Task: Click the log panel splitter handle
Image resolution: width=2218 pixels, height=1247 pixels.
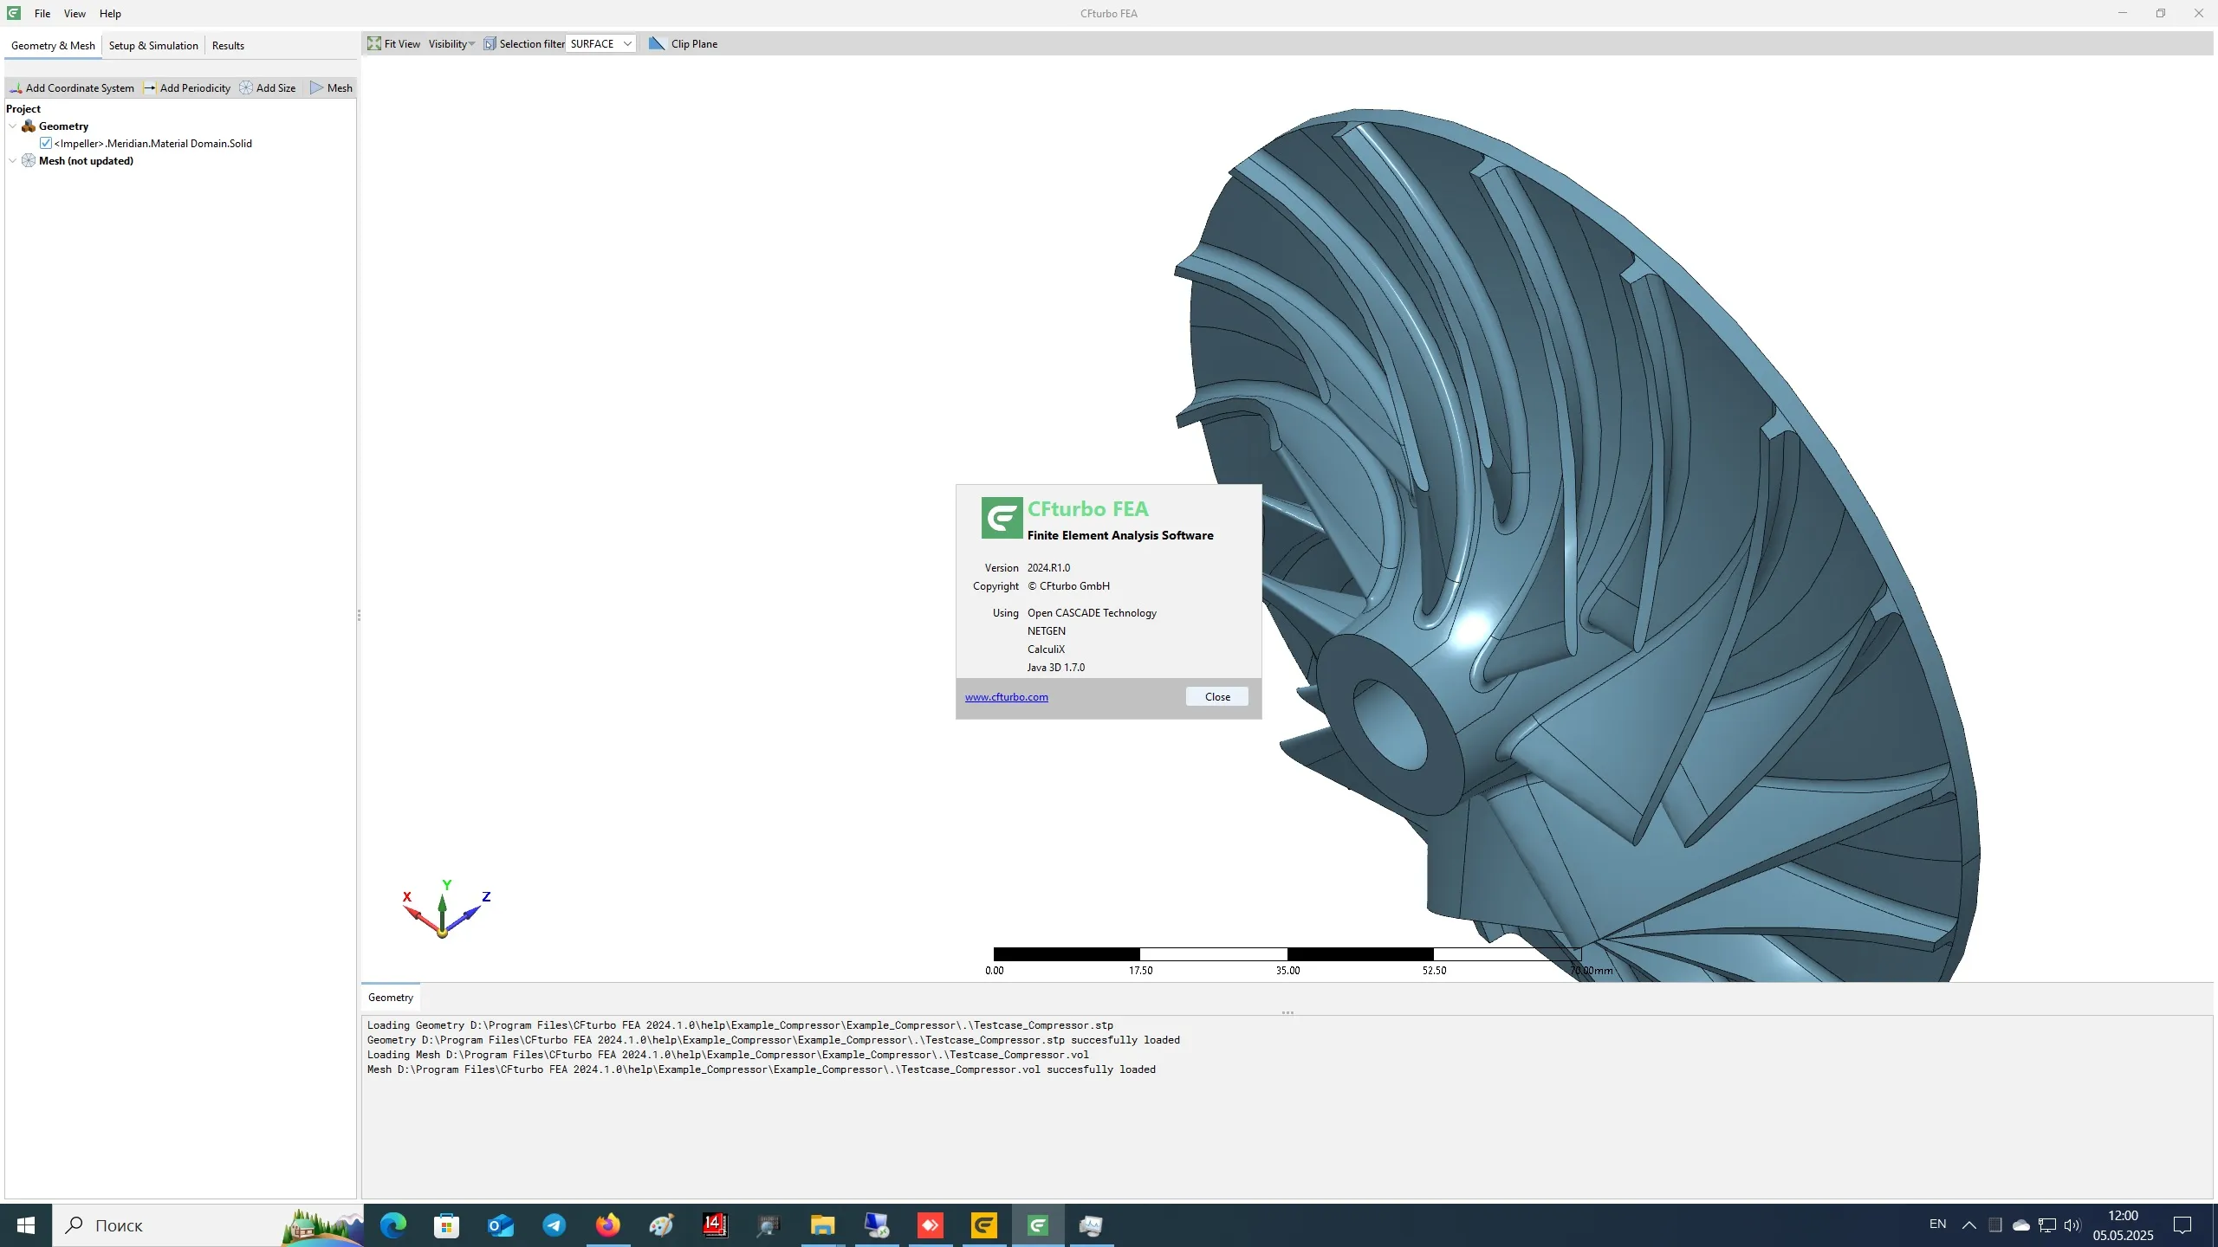Action: (1287, 1011)
